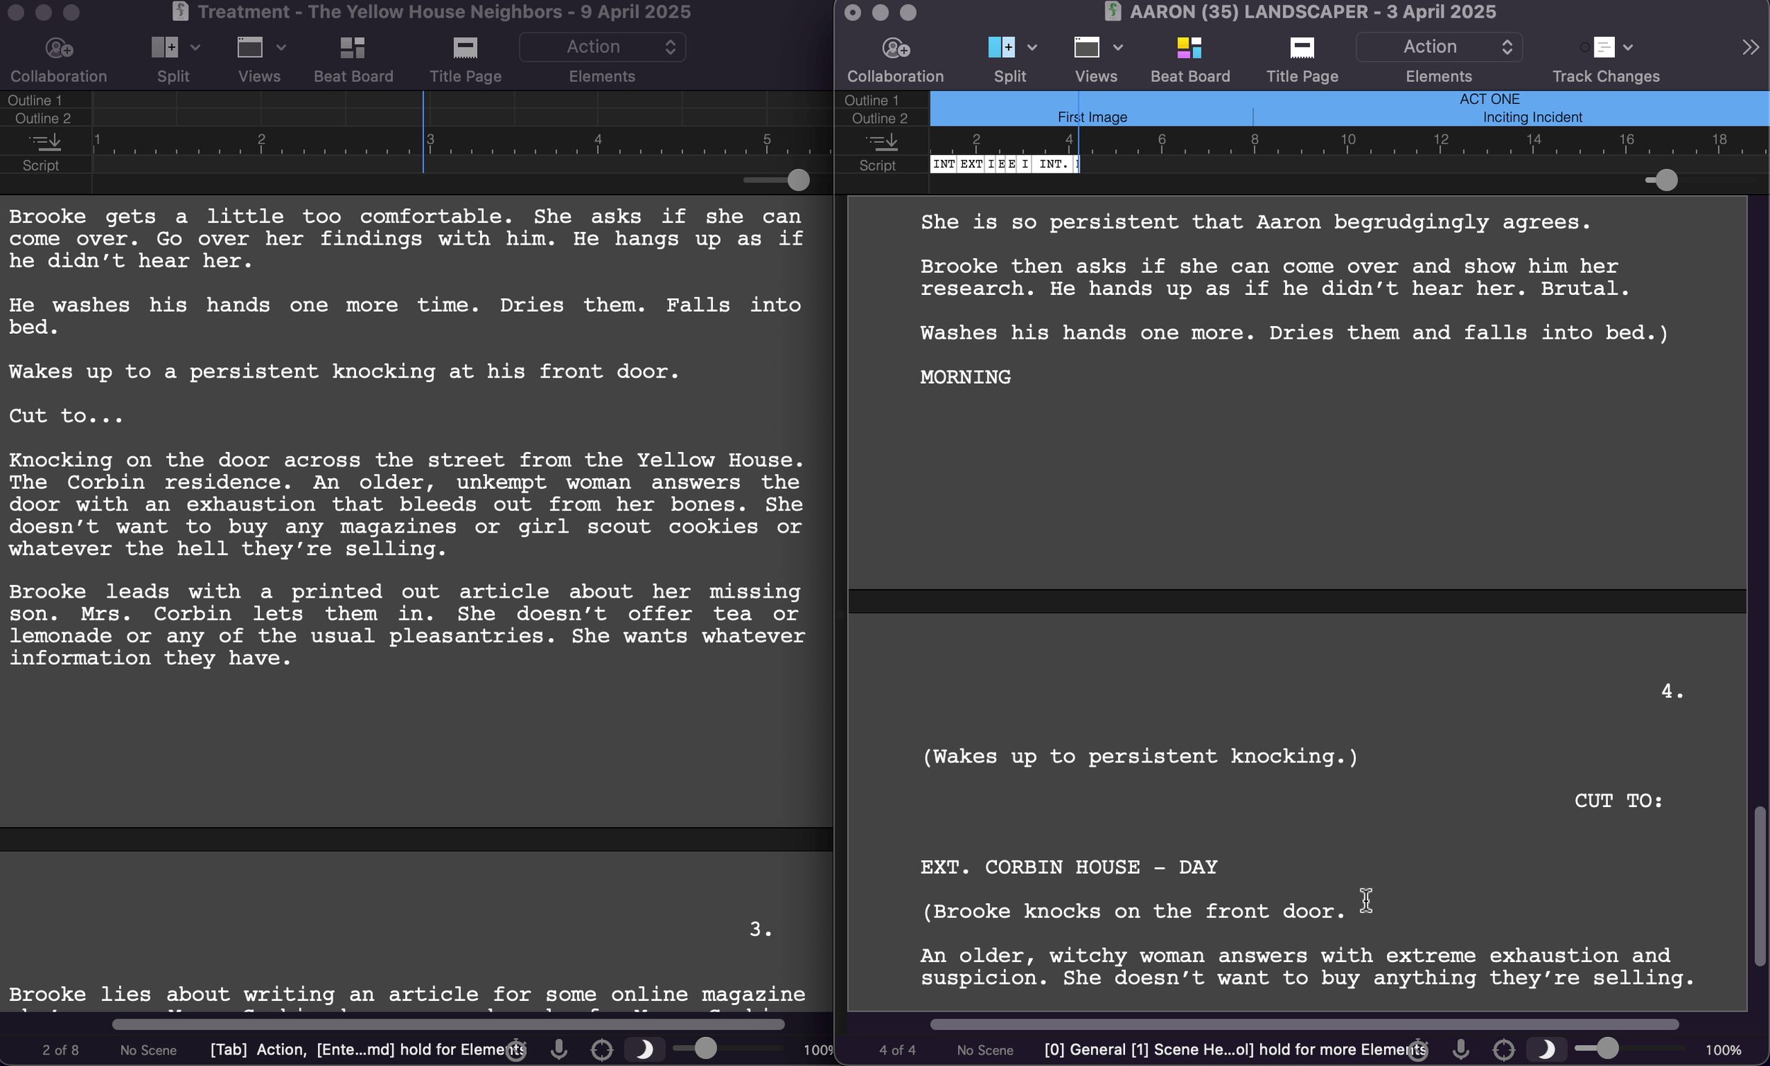Viewport: 1770px width, 1066px height.
Task: Adjust the zoom slider in the right status bar
Action: coord(1606,1049)
